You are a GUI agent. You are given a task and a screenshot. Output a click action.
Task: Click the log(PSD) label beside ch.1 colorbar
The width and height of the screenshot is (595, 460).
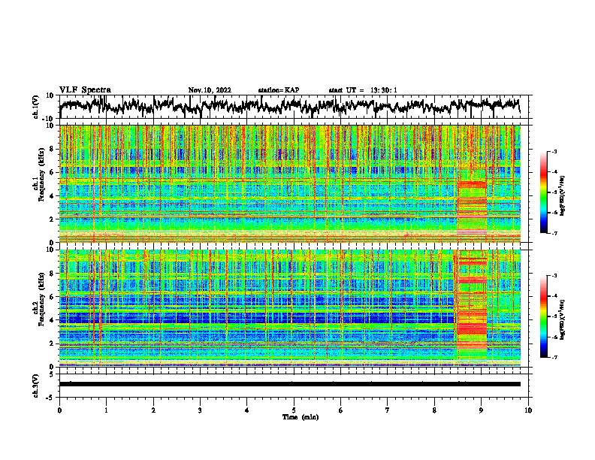click(x=562, y=195)
